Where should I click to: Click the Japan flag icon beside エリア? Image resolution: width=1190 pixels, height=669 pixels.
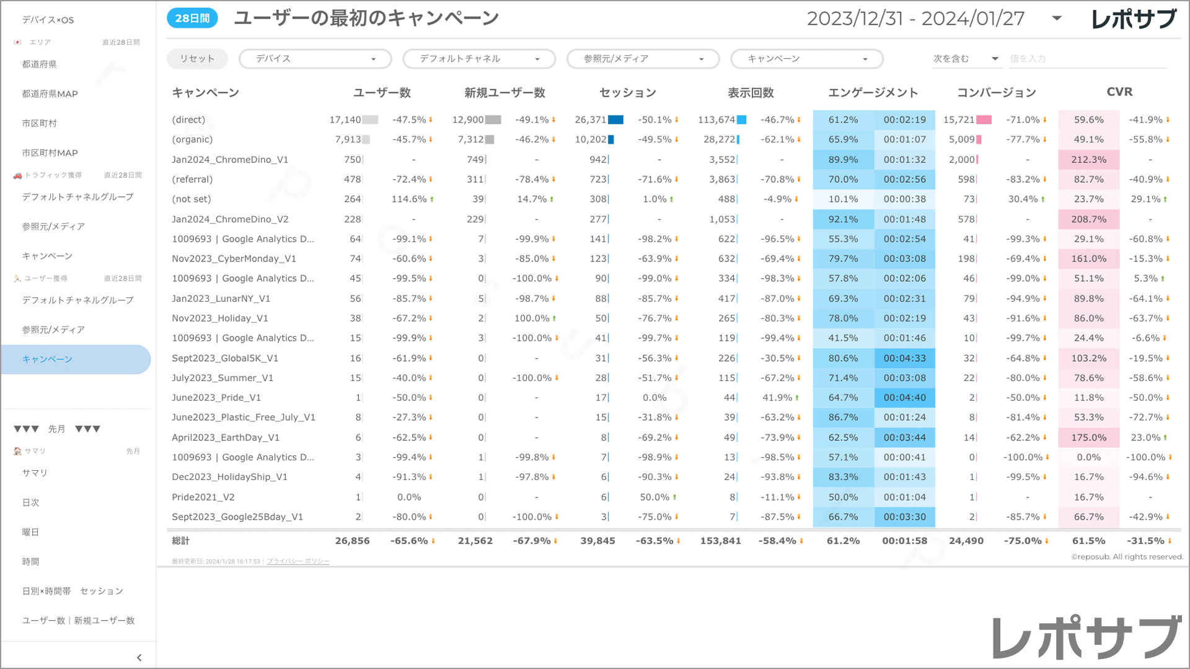click(17, 42)
